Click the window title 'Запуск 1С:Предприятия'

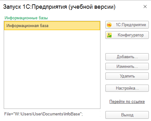(35, 7)
